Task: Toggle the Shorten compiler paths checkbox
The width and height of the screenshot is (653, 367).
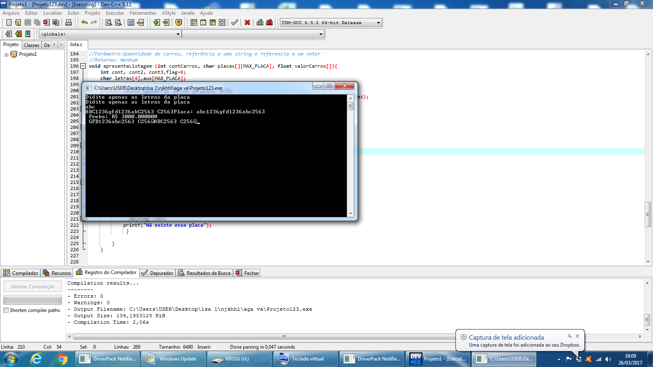Action: pyautogui.click(x=6, y=310)
